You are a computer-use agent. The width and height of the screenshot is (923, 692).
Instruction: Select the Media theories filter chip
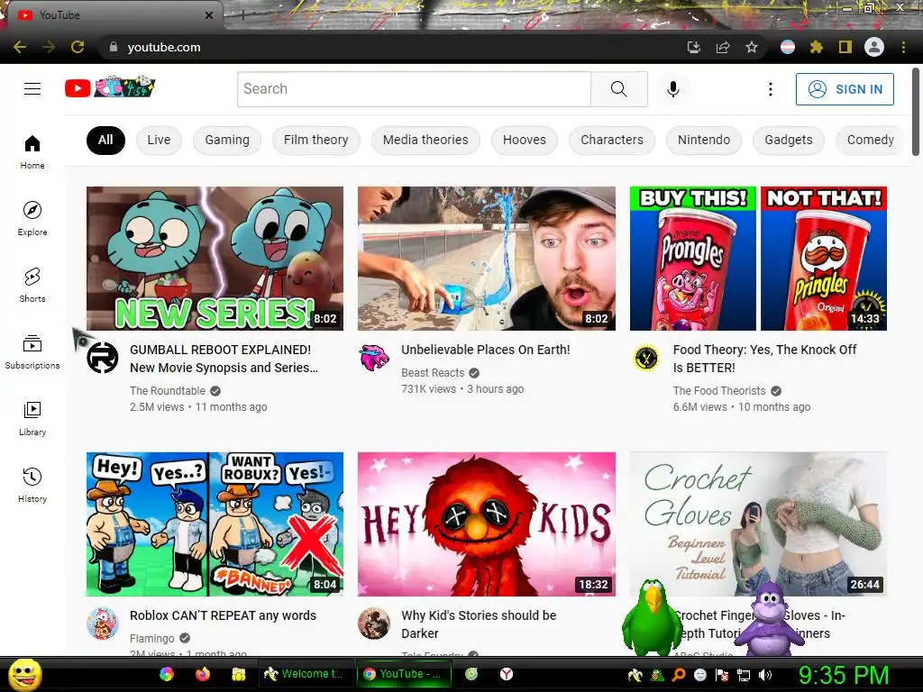coord(425,140)
